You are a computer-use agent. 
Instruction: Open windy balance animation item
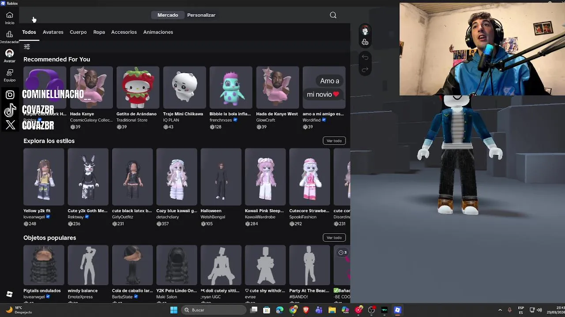(x=88, y=265)
